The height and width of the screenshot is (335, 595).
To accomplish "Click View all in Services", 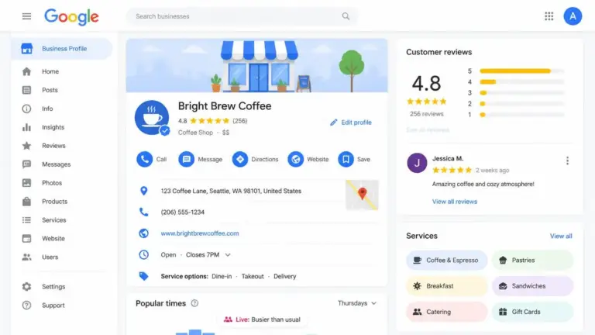I will 561,236.
